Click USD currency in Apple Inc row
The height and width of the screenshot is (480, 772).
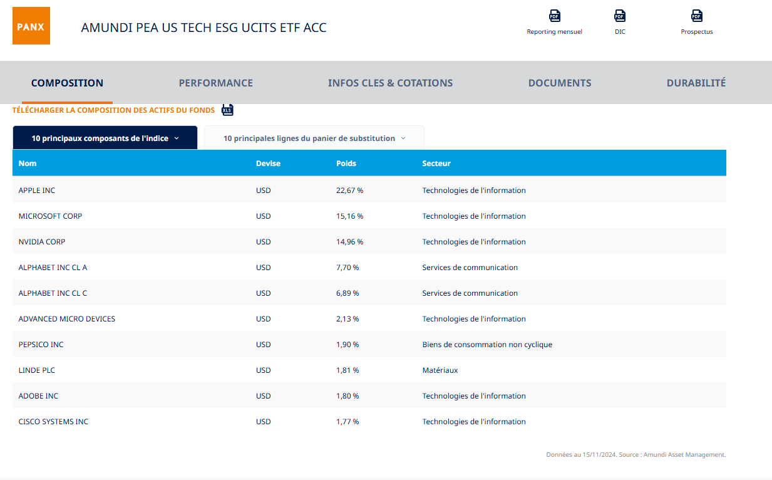click(x=264, y=190)
